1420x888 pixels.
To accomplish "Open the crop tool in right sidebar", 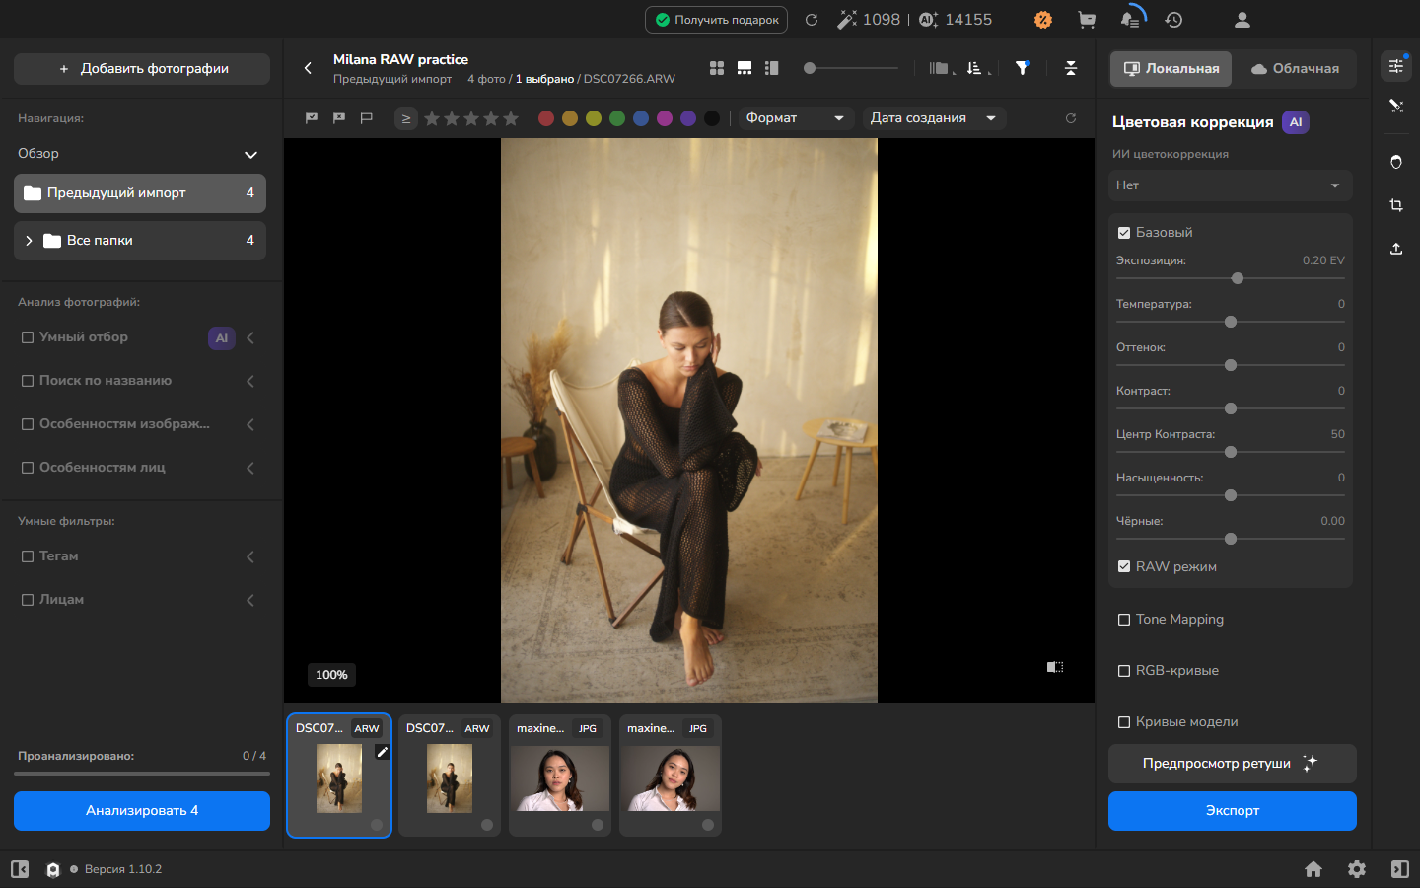I will [1396, 205].
